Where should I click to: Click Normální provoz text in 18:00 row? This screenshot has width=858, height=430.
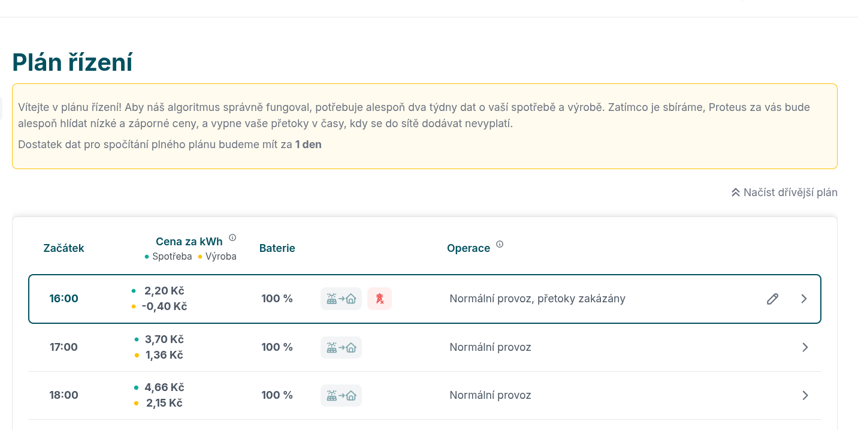coord(490,395)
